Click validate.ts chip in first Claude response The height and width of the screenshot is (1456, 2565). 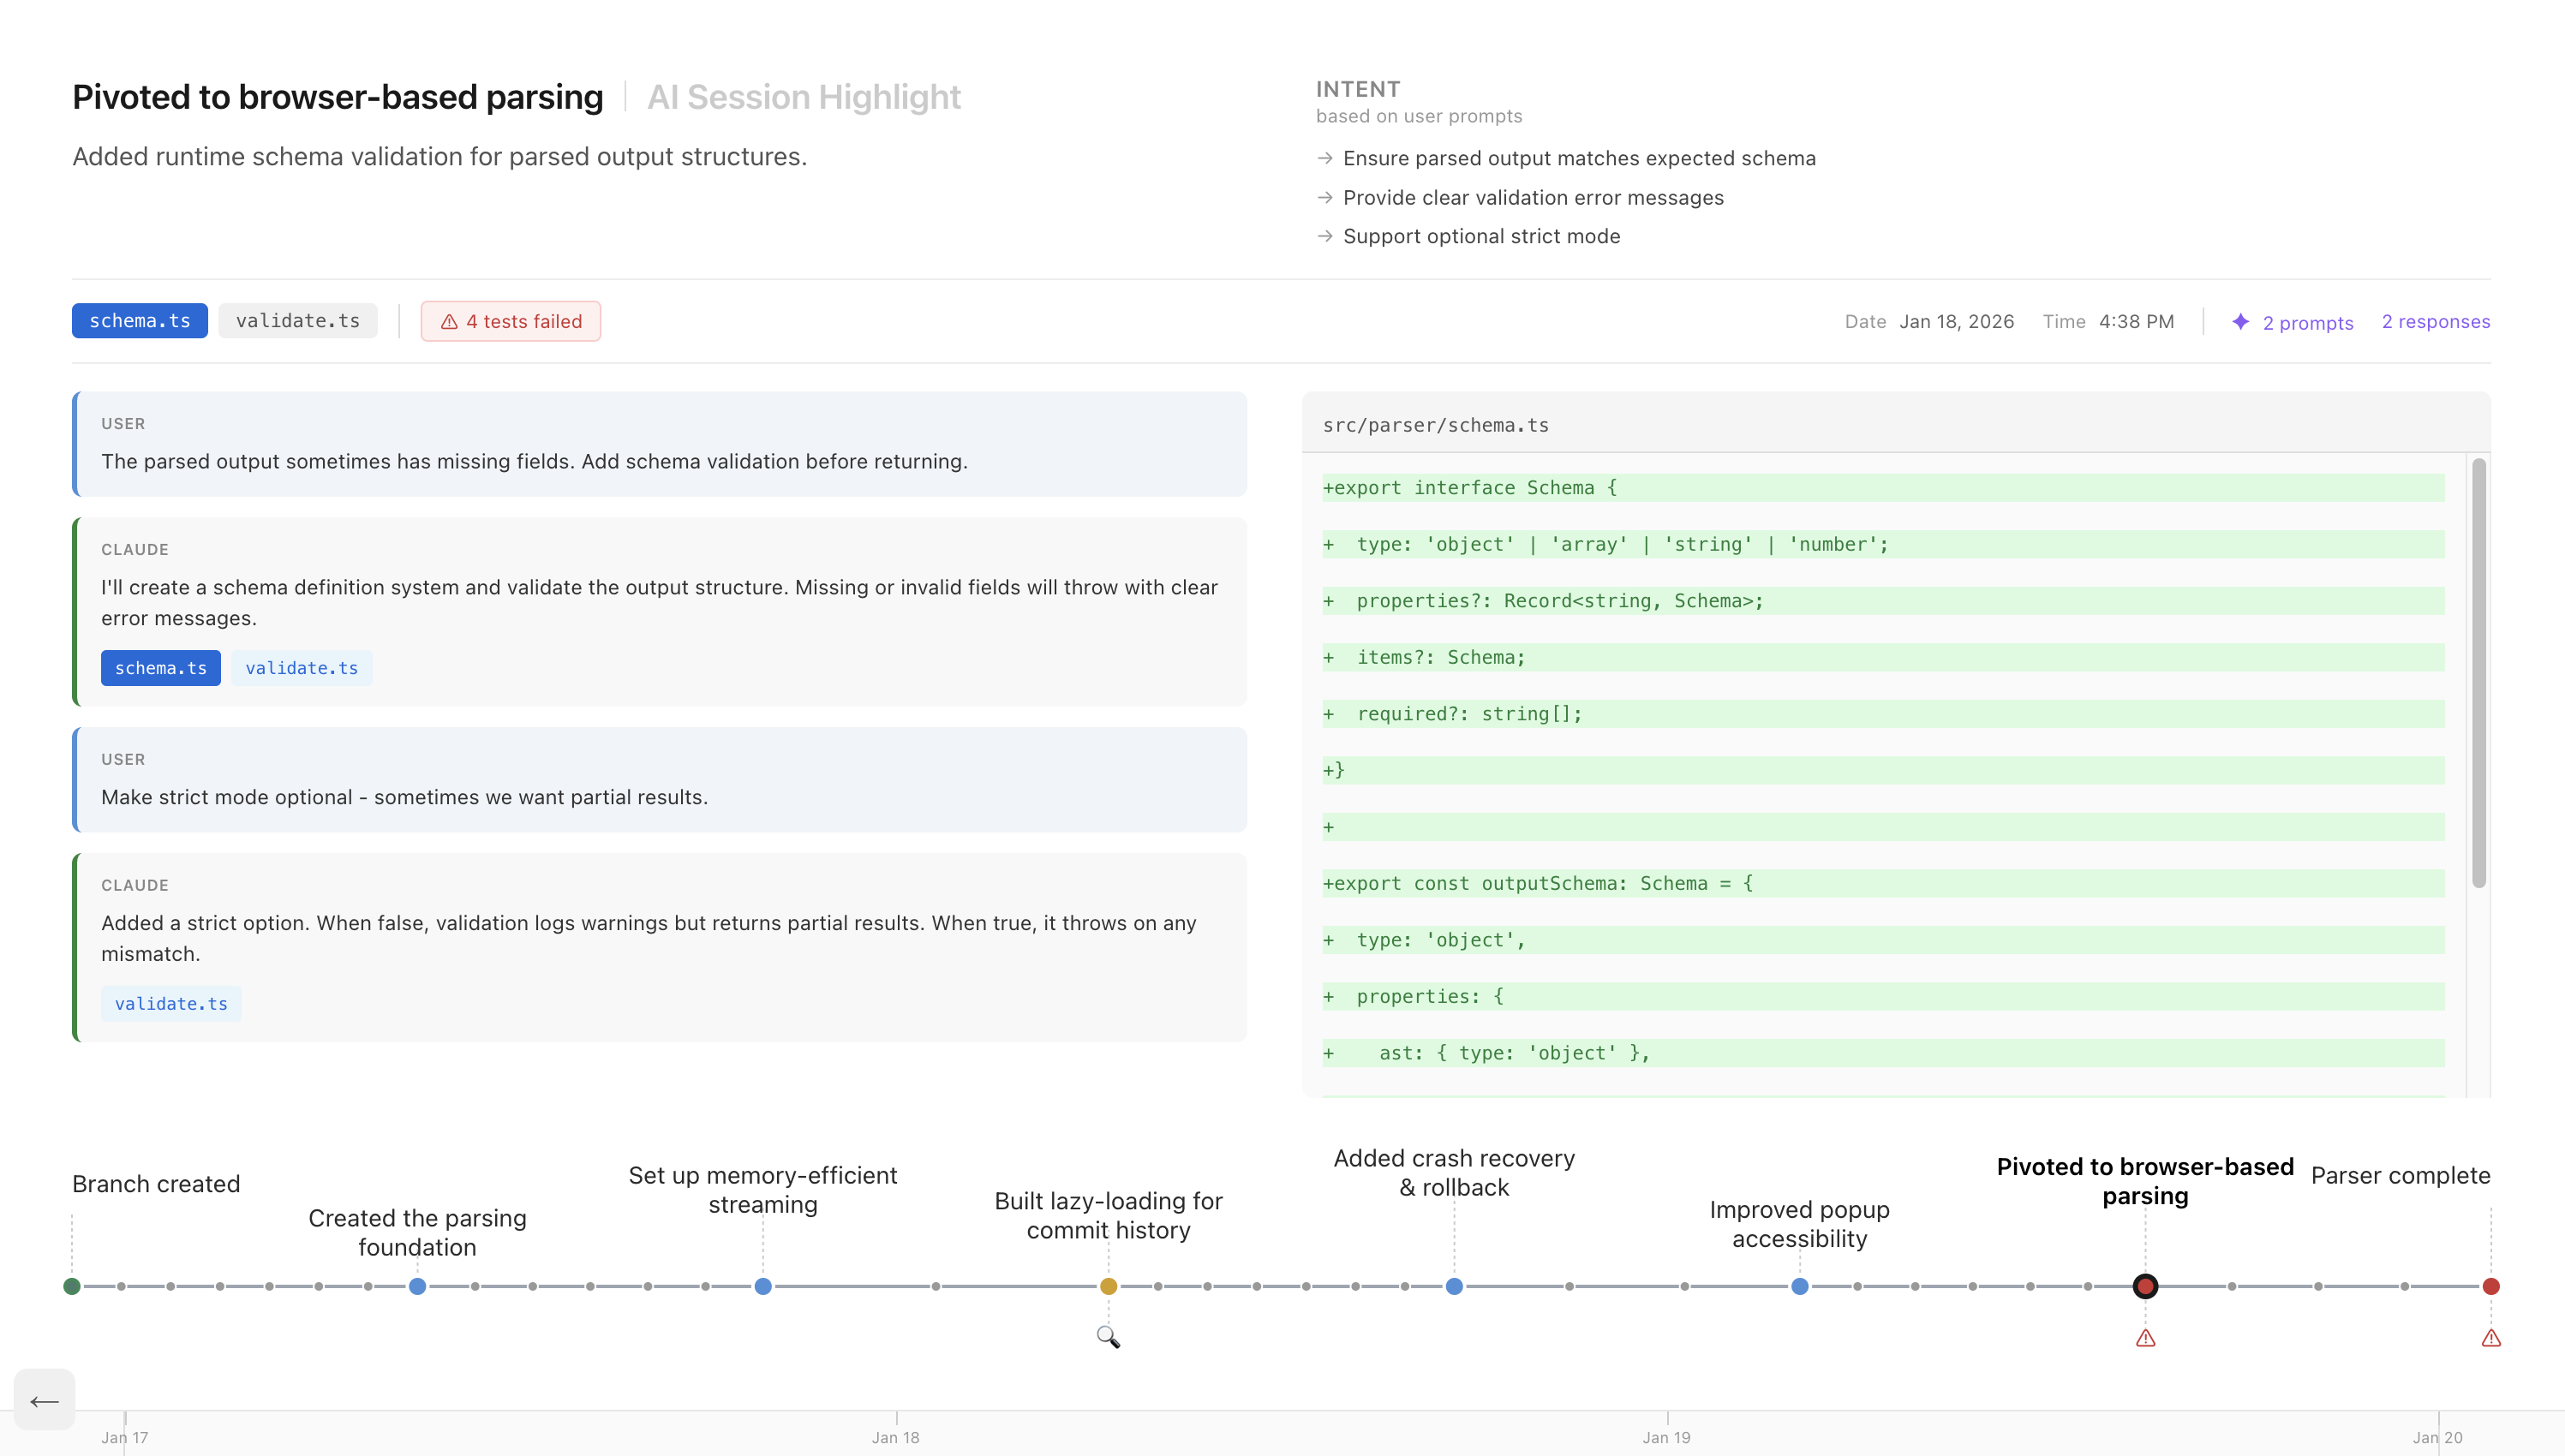[301, 668]
